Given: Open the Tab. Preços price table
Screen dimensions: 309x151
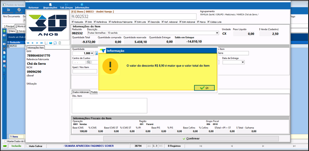Looking at the screenshot, I should tap(66, 6).
